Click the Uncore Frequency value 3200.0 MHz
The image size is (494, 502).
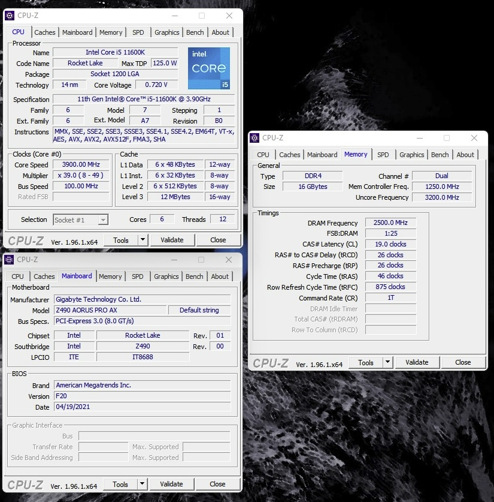[442, 197]
